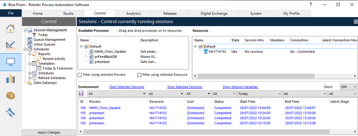
Task: Switch to the My Profile tab
Action: point(291,14)
